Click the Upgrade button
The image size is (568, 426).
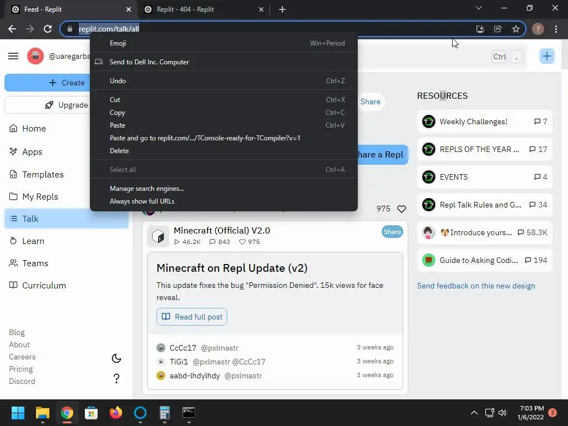pos(67,105)
